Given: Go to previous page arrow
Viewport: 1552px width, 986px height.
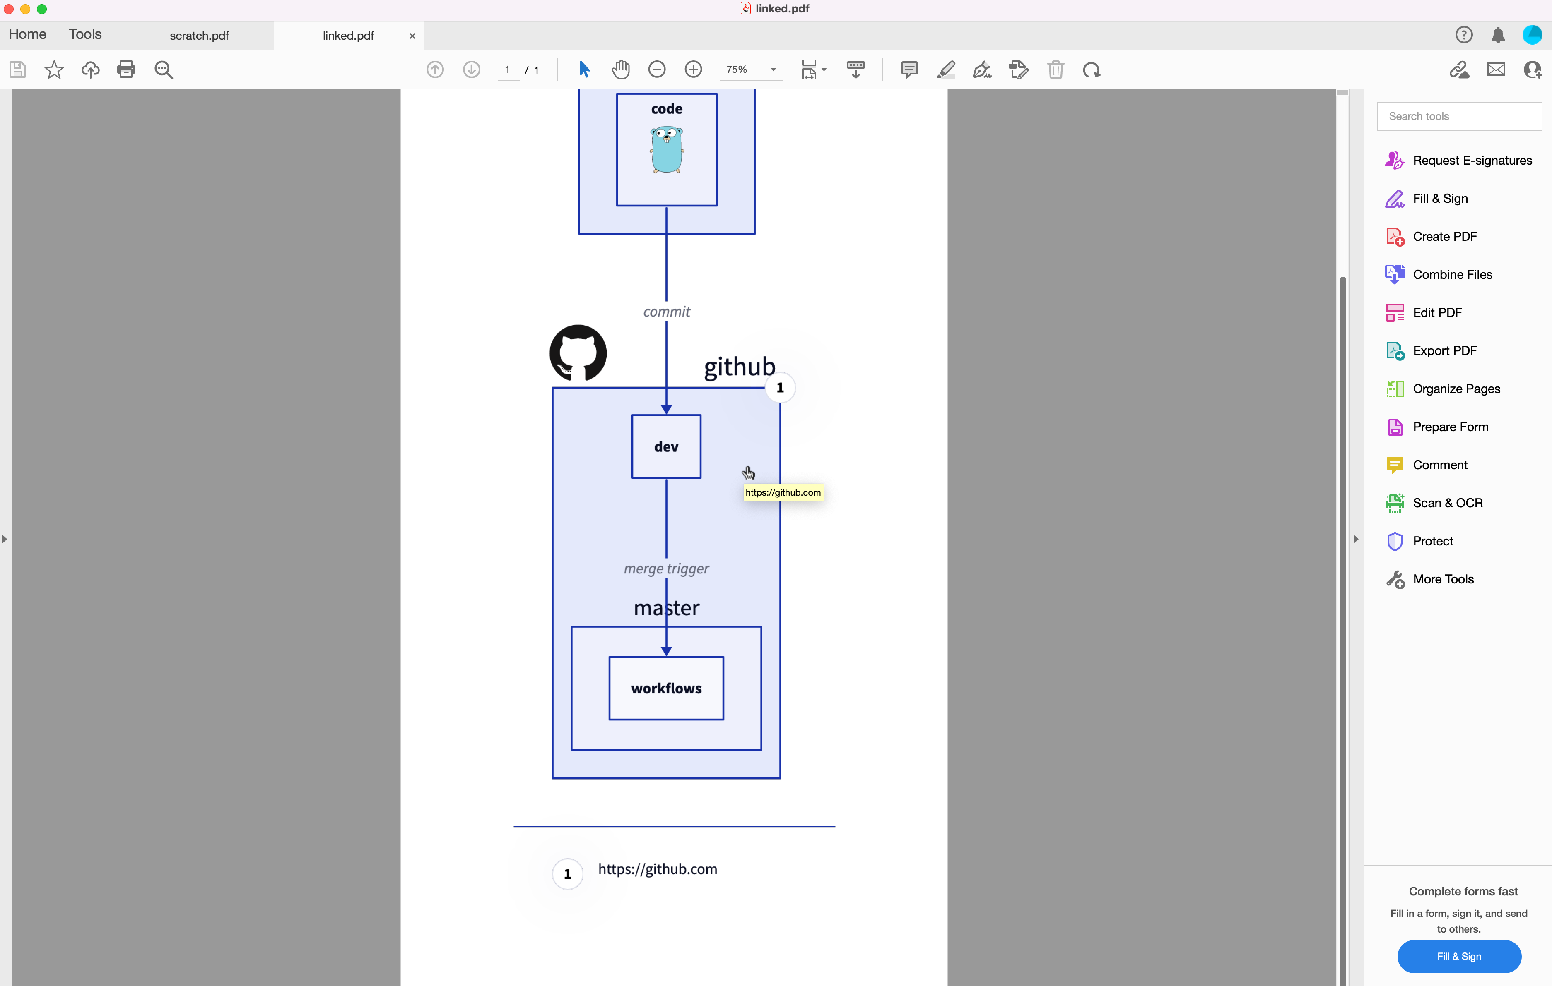Looking at the screenshot, I should tap(435, 70).
